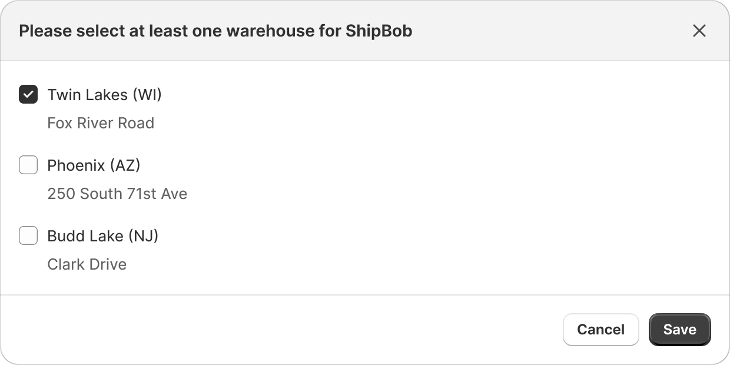Click the checkmark icon beside Twin Lakes
The width and height of the screenshot is (730, 365).
[28, 94]
